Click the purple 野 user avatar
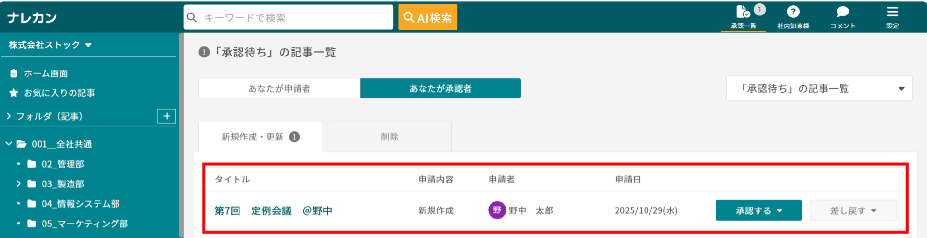927x238 pixels. (x=497, y=210)
